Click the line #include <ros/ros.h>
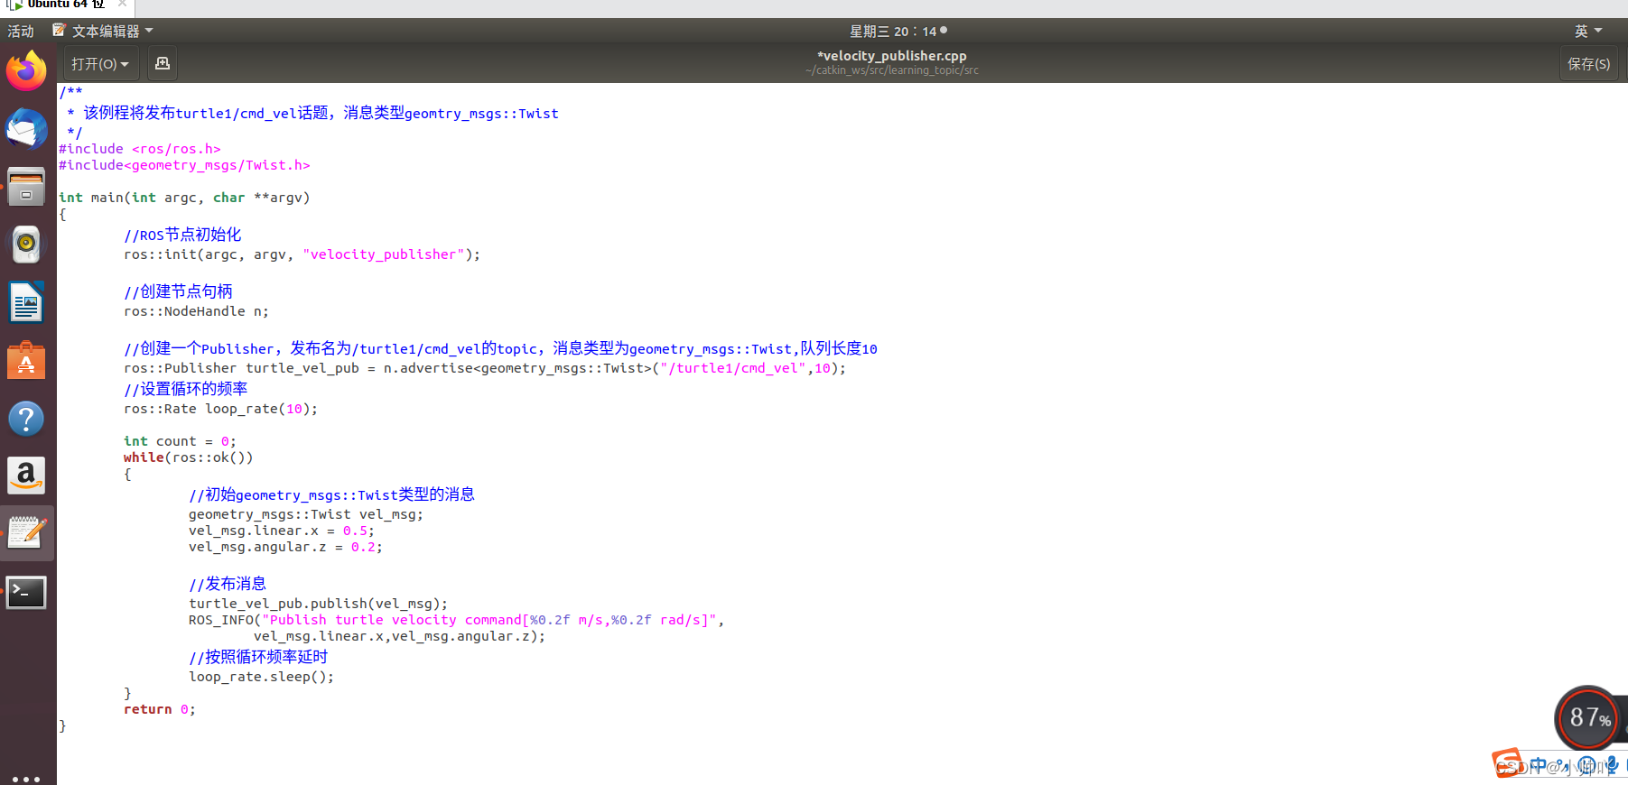The height and width of the screenshot is (785, 1628). (x=140, y=149)
